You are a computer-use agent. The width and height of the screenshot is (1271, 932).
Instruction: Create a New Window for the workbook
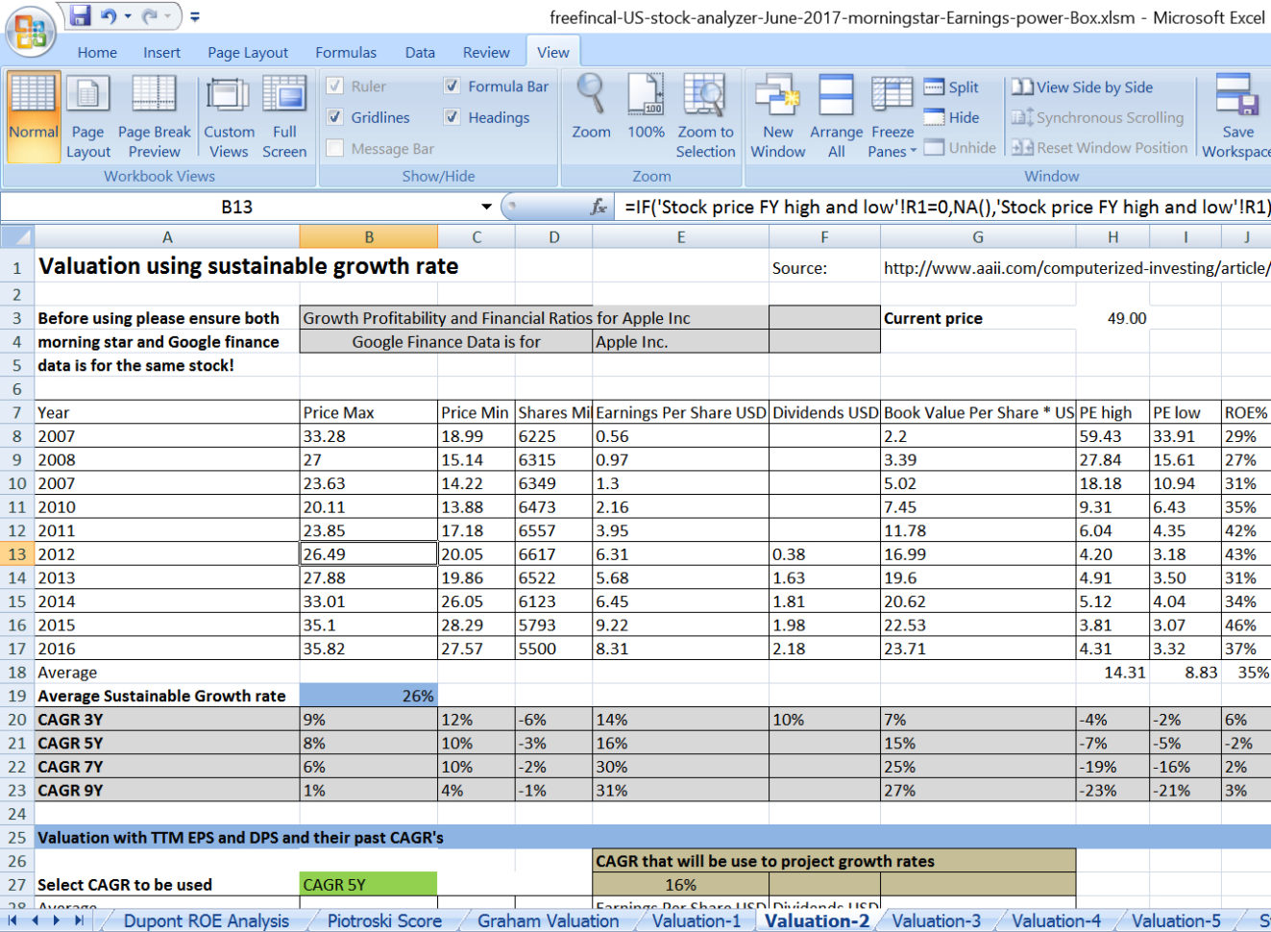pos(777,115)
